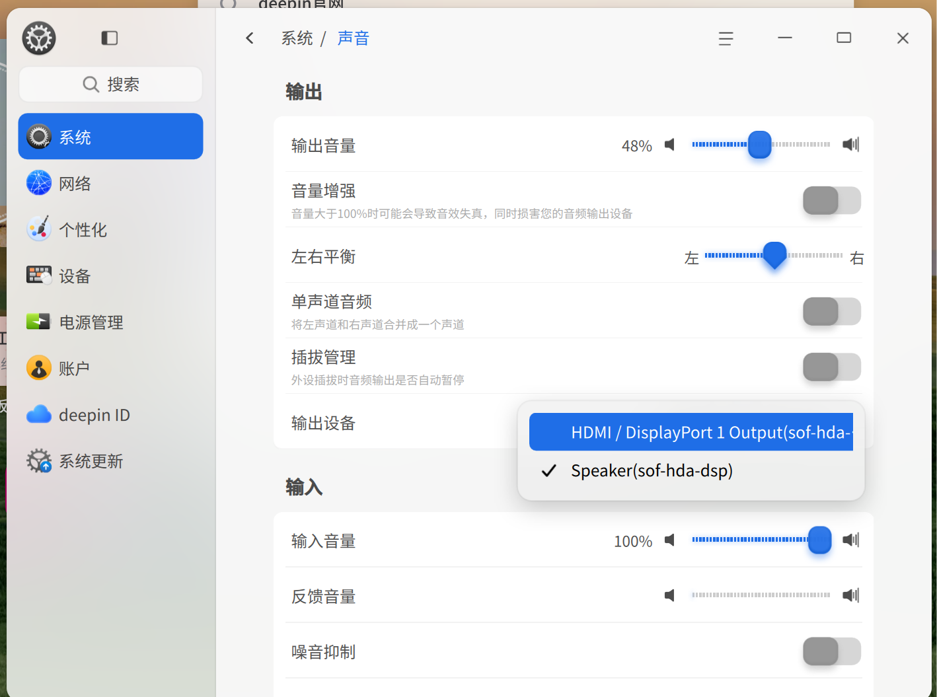The height and width of the screenshot is (697, 937).
Task: Mute output via the low-volume speaker icon
Action: tap(669, 145)
